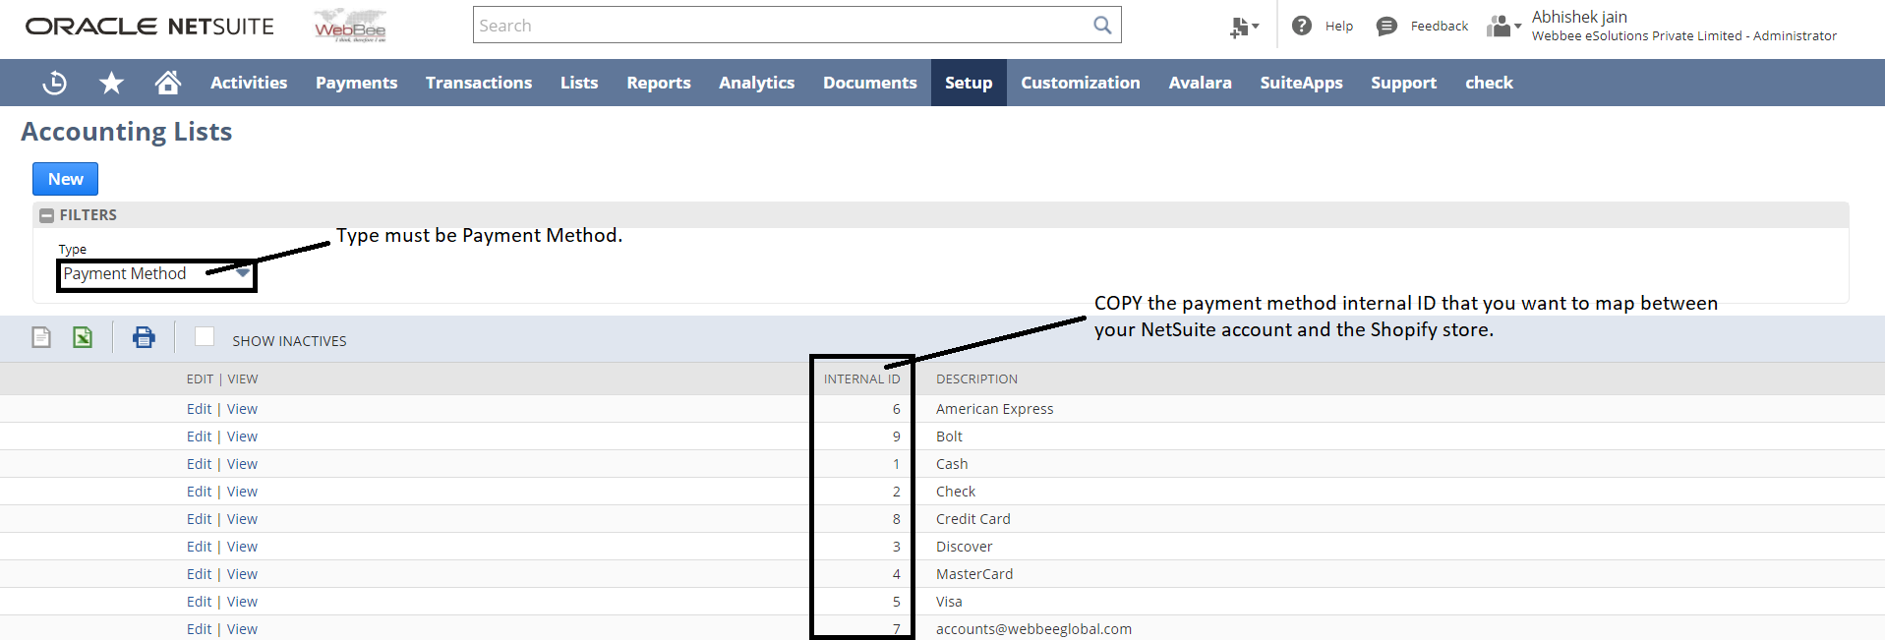Open the Setup menu
This screenshot has width=1885, height=640.
click(969, 83)
